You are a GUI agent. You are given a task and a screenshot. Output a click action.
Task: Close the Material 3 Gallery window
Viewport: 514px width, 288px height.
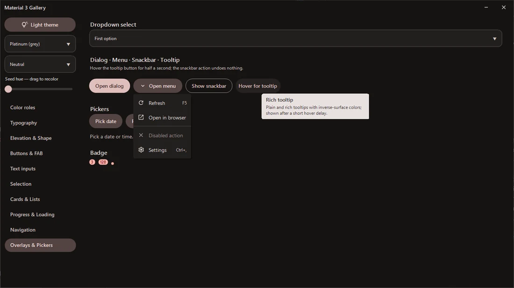[x=504, y=7]
